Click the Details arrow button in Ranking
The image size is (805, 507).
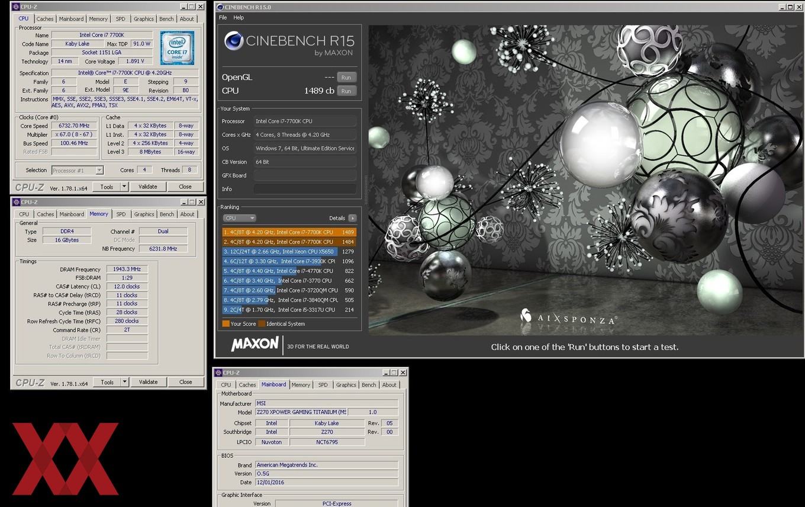[x=352, y=218]
